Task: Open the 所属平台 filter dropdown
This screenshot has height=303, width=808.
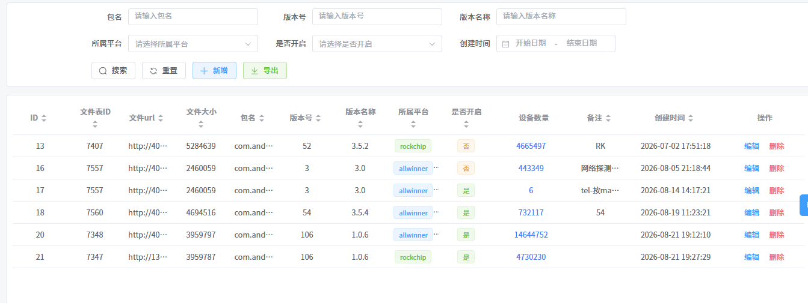Action: click(193, 44)
